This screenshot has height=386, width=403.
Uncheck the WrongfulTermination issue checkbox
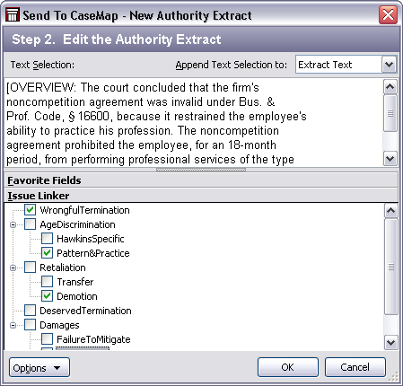(x=30, y=210)
